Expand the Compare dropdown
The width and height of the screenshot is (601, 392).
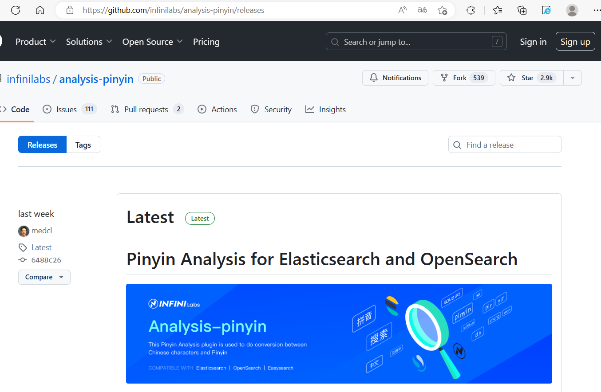[x=44, y=277]
